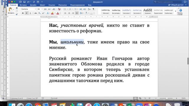Apply red font color
This screenshot has width=189, height=106.
click(58, 13)
